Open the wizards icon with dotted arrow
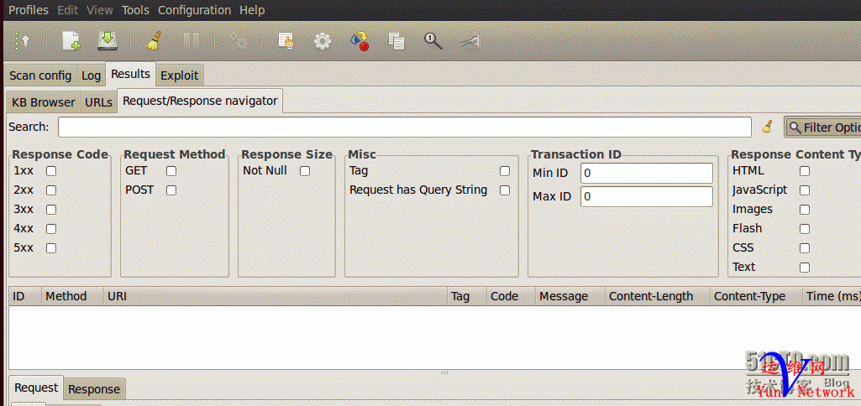Screen dimensions: 861x406 pyautogui.click(x=21, y=41)
